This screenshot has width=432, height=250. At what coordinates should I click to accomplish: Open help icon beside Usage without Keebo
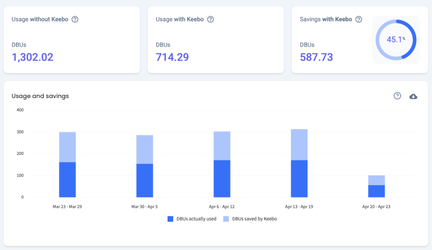tap(75, 19)
